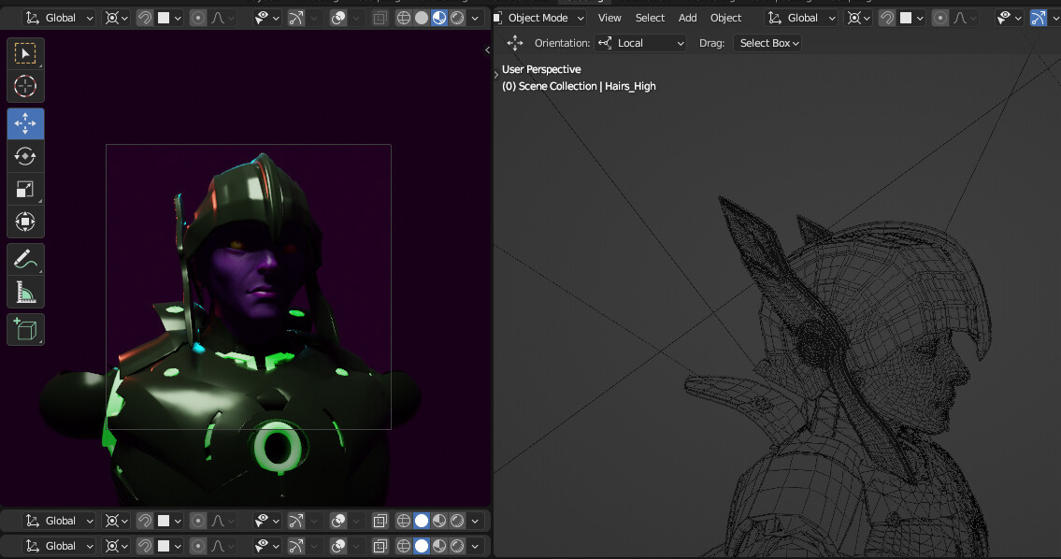Screen dimensions: 1061x559
Task: Disable gizmos in the right viewport header
Action: [x=1038, y=18]
